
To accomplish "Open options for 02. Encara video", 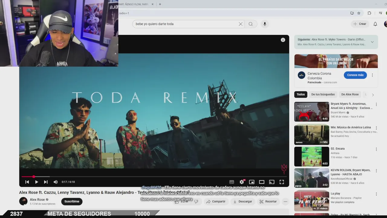I will click(376, 149).
